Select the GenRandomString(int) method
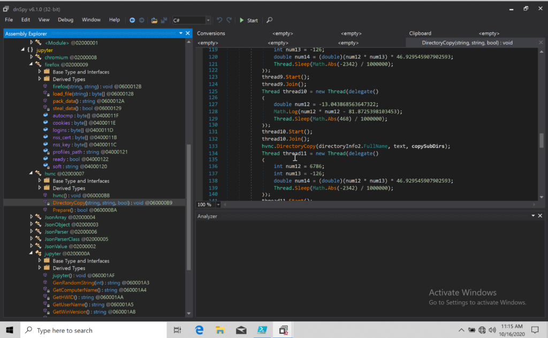548x338 pixels. coord(101,282)
